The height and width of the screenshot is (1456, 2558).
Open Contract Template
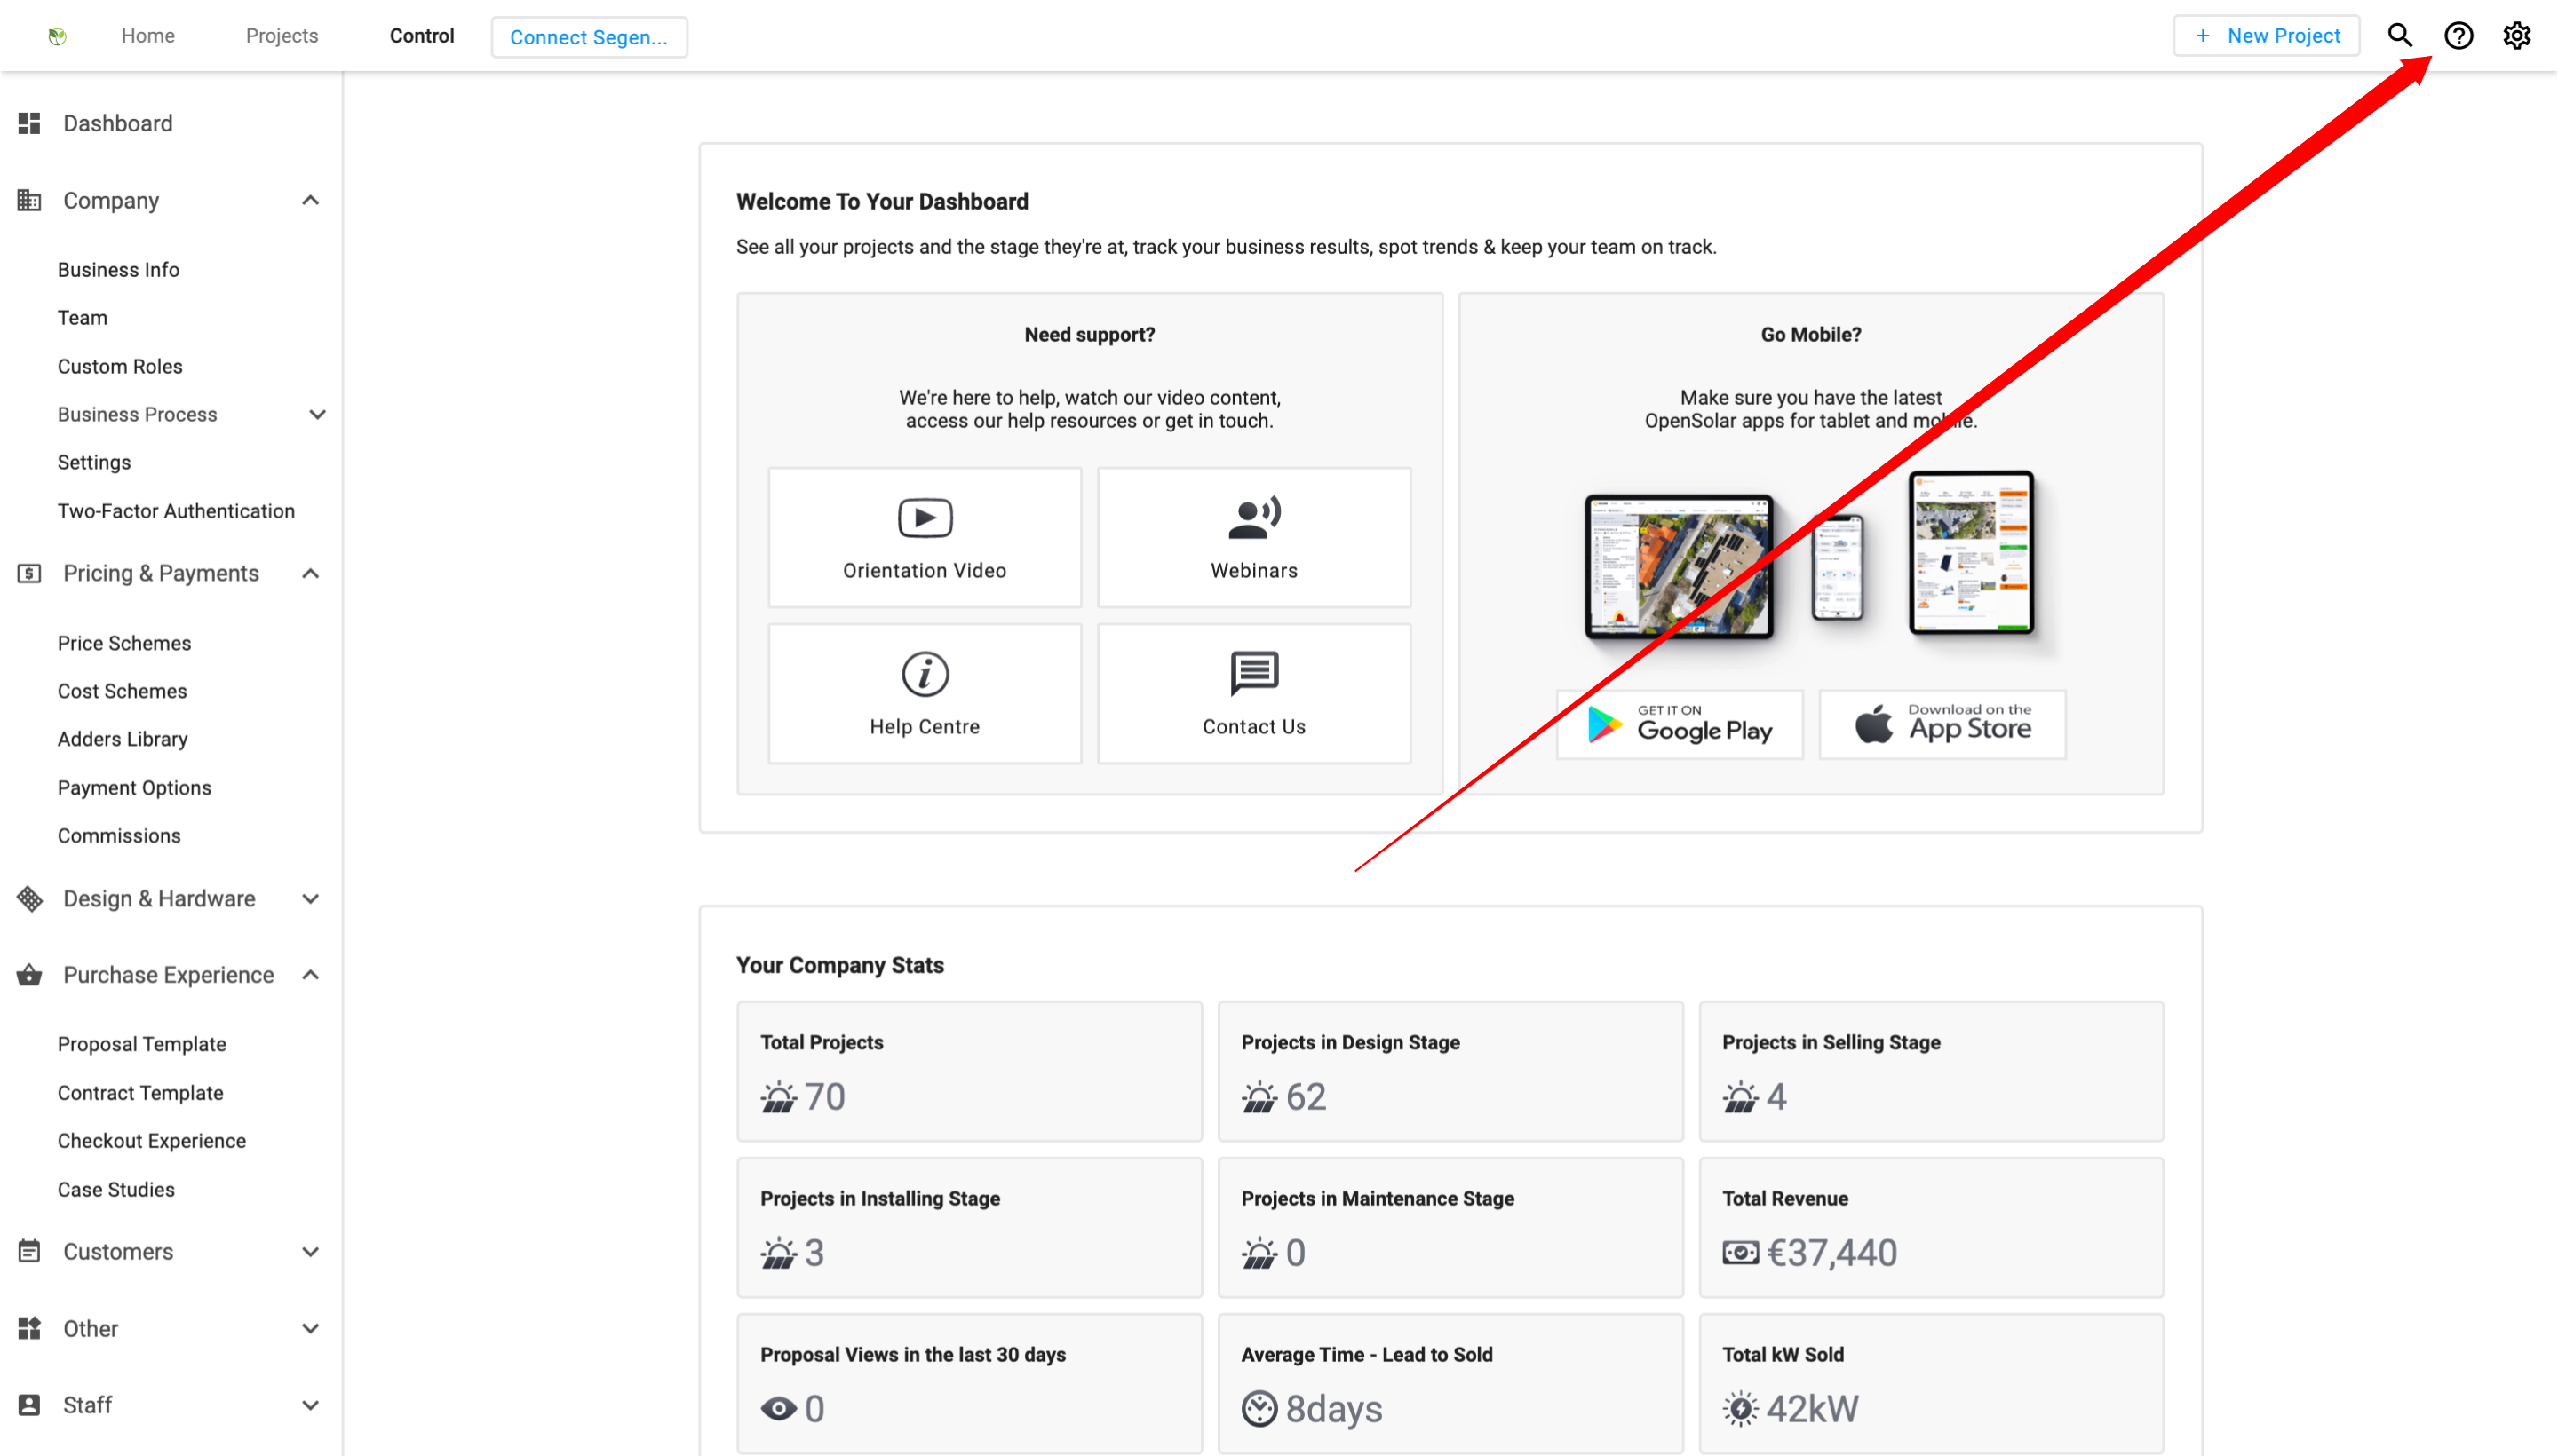(x=140, y=1093)
